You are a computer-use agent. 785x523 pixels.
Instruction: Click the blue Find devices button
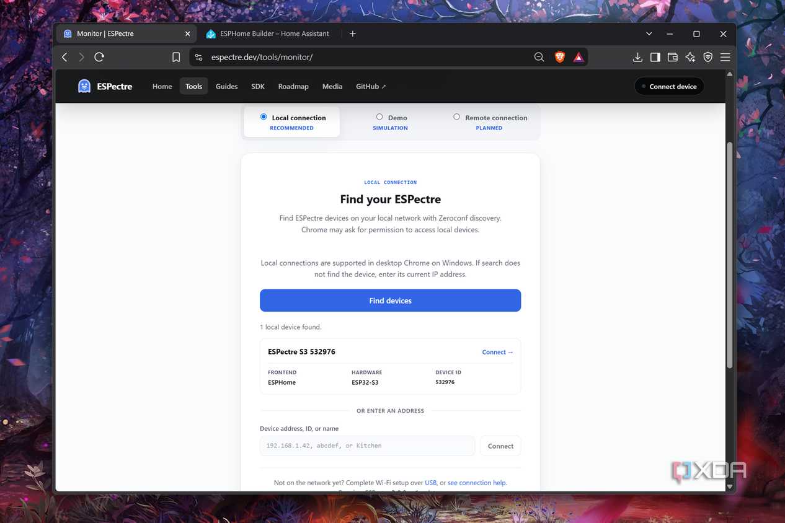(390, 301)
